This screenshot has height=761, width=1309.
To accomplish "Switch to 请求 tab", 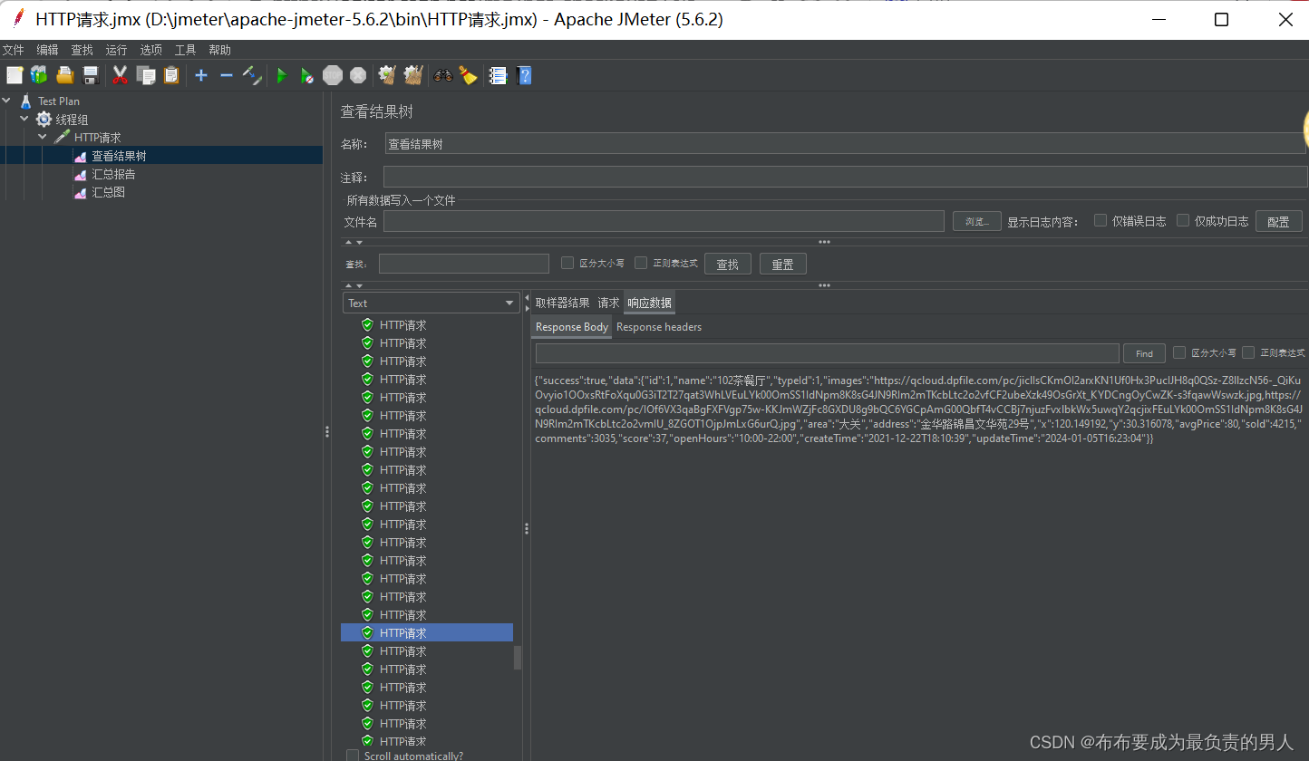I will click(608, 303).
